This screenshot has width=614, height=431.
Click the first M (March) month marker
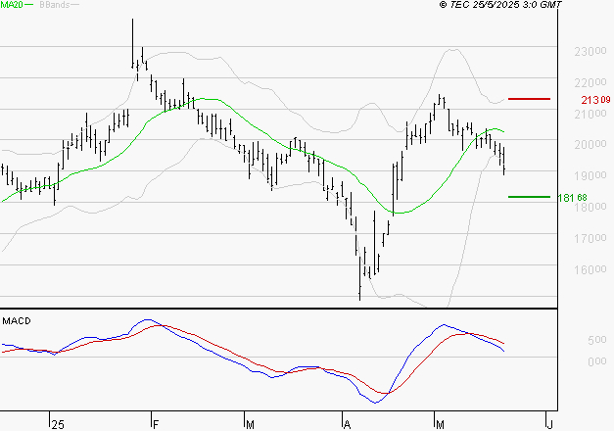(x=250, y=425)
